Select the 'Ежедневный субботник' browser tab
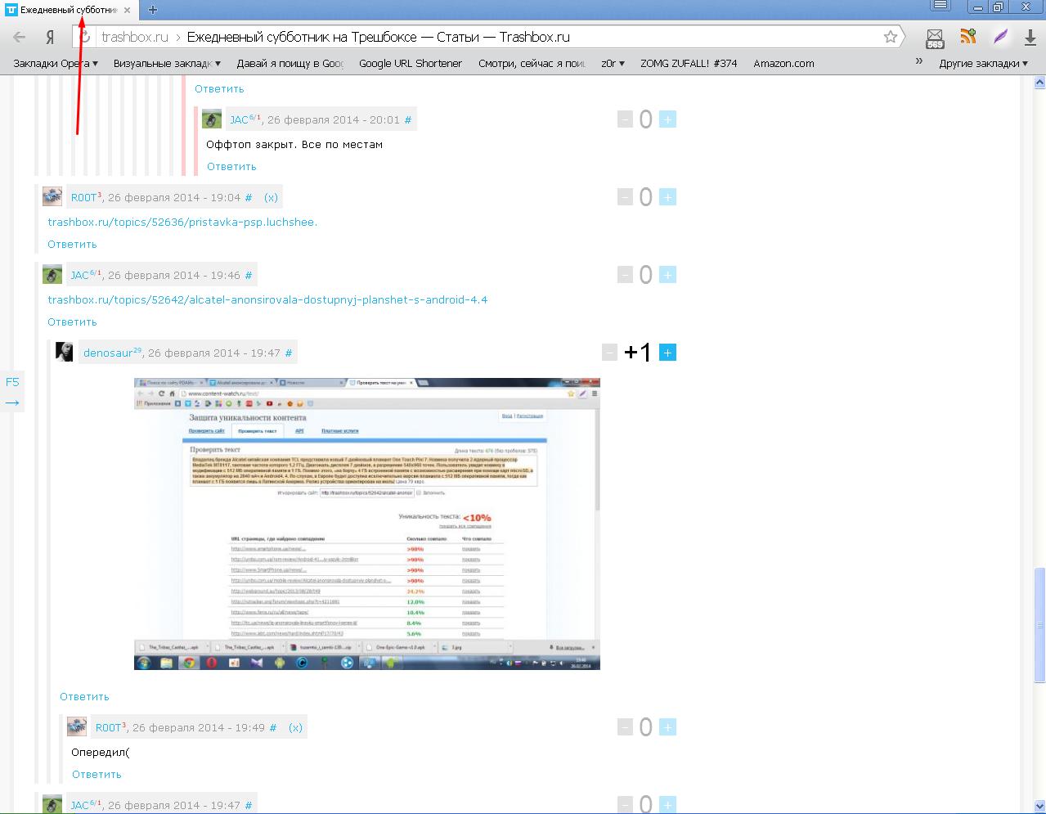Screen dimensions: 1046x814 tap(68, 10)
